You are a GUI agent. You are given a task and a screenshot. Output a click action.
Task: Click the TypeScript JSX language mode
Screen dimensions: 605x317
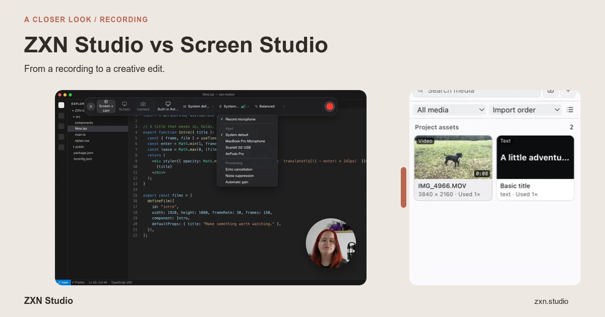coord(122,282)
